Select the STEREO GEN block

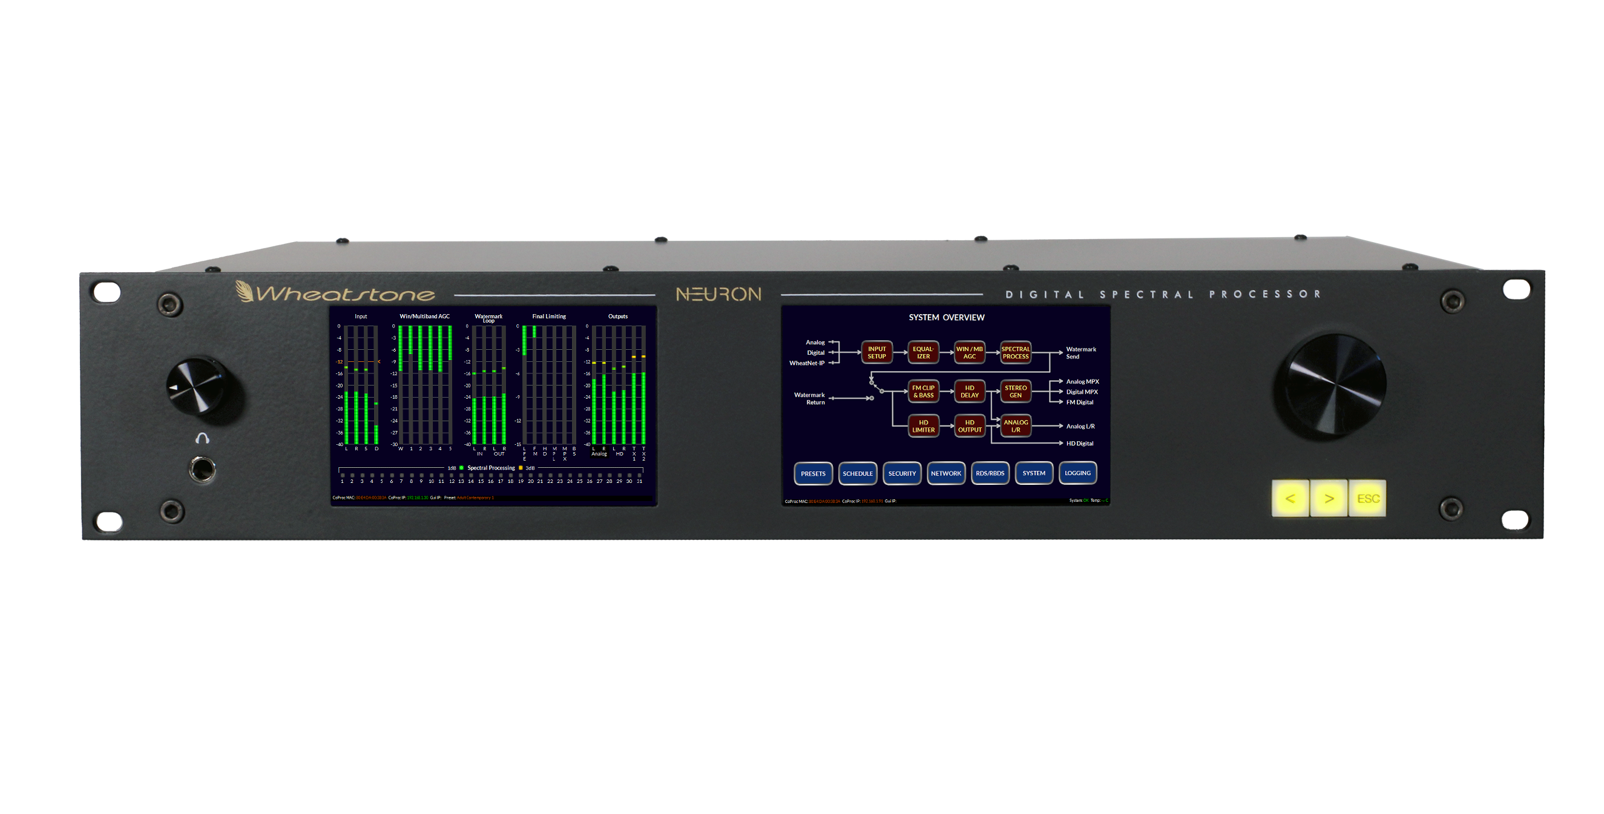(x=1015, y=391)
